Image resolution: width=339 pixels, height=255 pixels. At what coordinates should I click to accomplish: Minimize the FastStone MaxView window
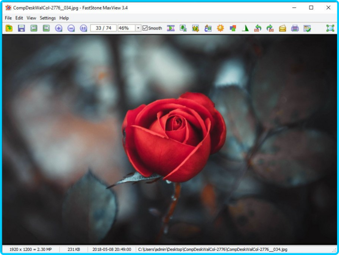click(x=294, y=8)
